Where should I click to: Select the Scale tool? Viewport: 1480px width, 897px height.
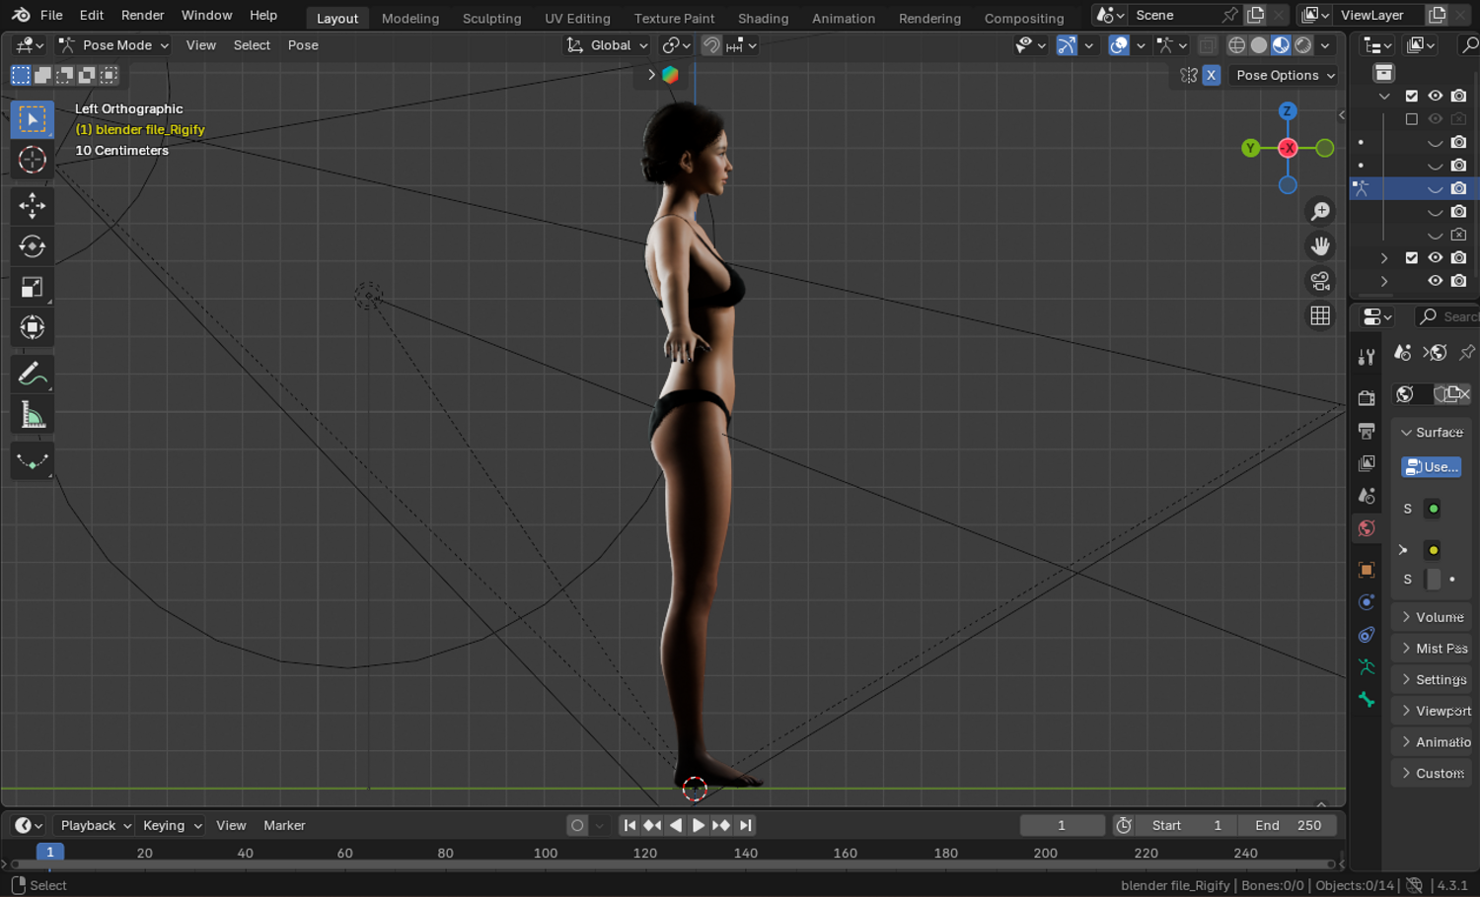[x=33, y=287]
